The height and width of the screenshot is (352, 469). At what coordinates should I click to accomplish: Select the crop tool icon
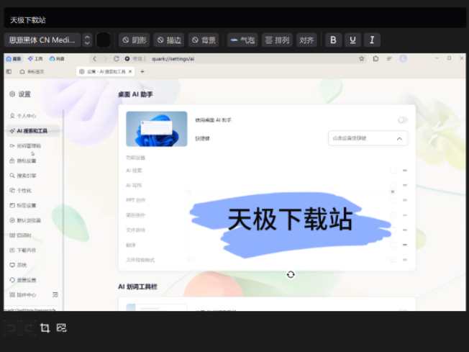pos(45,328)
